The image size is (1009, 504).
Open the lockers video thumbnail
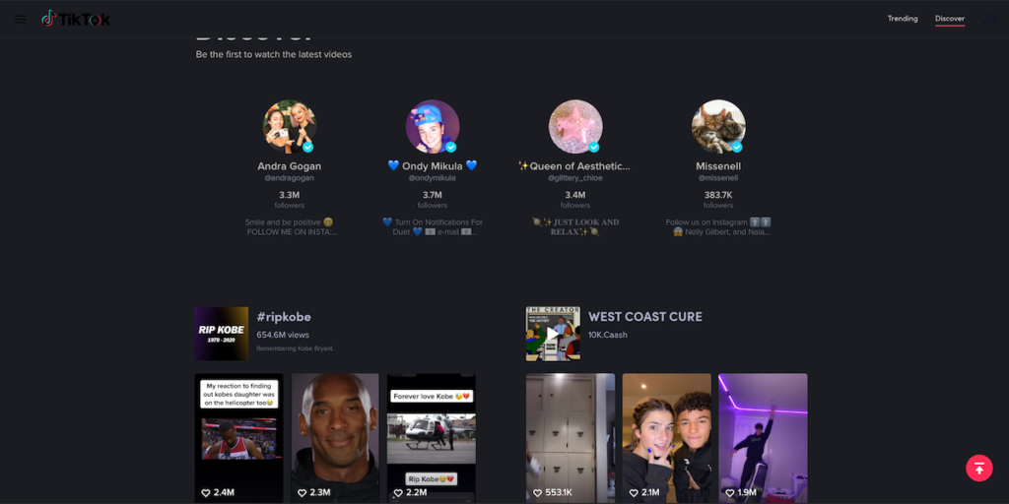click(571, 438)
